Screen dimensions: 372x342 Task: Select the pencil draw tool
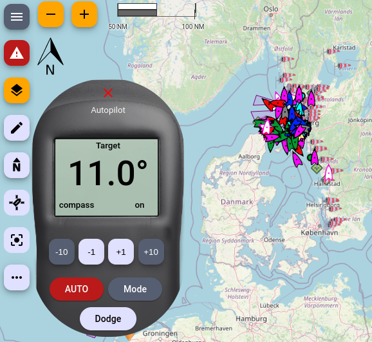[17, 128]
